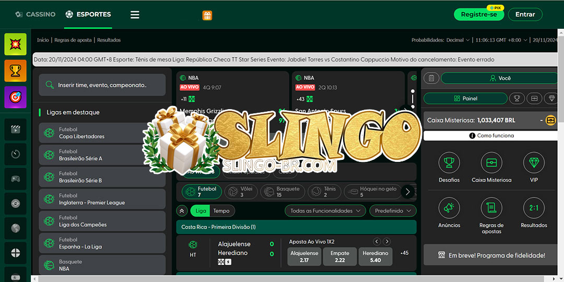Open the Como funciona info link
This screenshot has width=564, height=282.
tap(491, 136)
